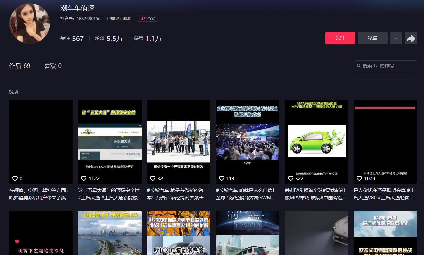Click the caption 论"五星大通"的顶级安全性
Viewport: 424px width, 255px height.
point(110,194)
